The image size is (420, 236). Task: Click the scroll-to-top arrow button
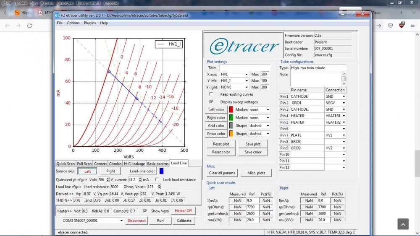403,224
